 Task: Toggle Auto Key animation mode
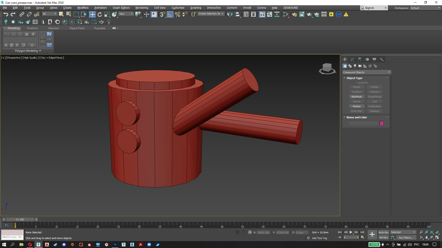tap(383, 232)
